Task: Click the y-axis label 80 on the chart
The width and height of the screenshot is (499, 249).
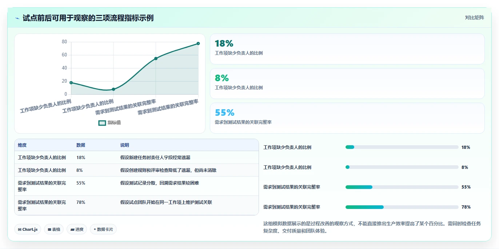Action: (64, 42)
